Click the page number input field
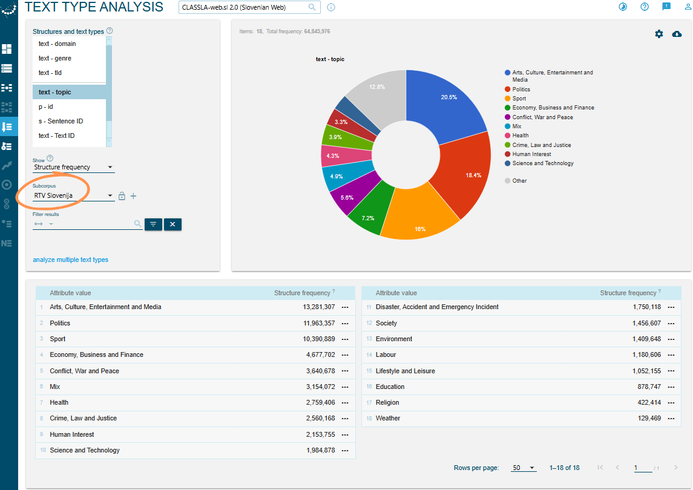This screenshot has height=490, width=693. [x=643, y=468]
